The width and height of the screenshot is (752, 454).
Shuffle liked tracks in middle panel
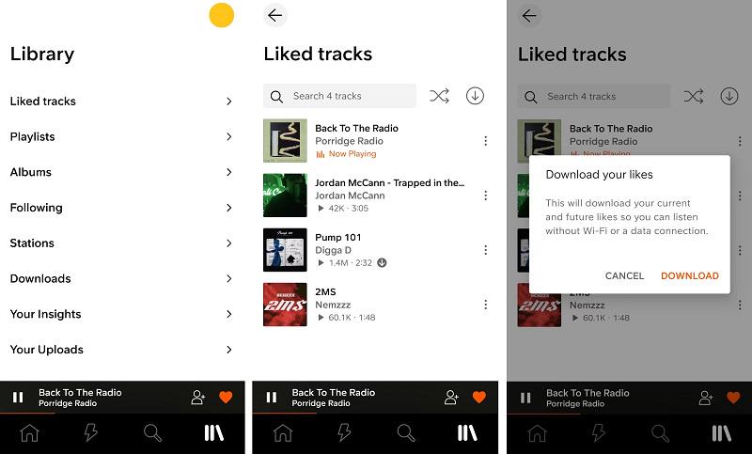[439, 96]
